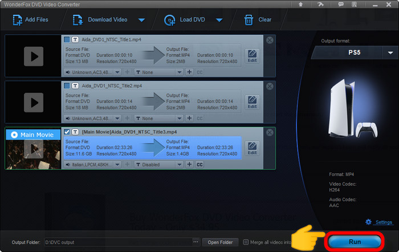Screen dimensions: 399x252
Task: Check the Title2.mp4 checkbox
Action: coord(67,86)
